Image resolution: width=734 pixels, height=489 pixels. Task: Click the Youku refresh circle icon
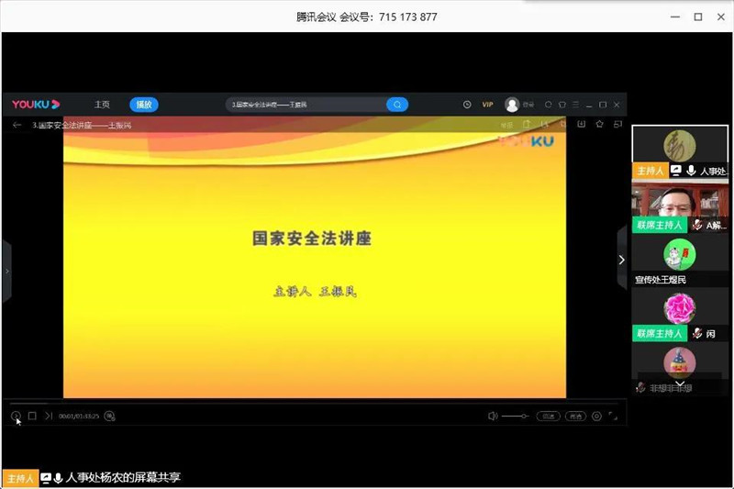[x=548, y=105]
